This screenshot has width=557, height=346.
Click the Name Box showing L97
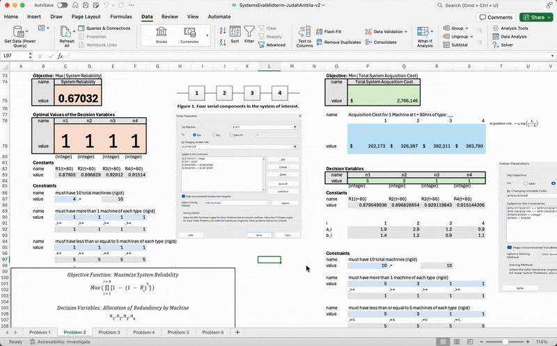14,56
